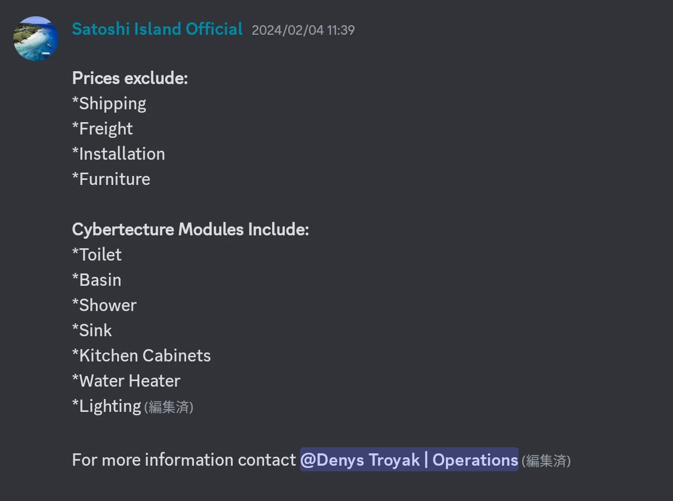Screen dimensions: 673x501
Task: Open the Satoshi Island Official avatar
Action: coord(36,38)
